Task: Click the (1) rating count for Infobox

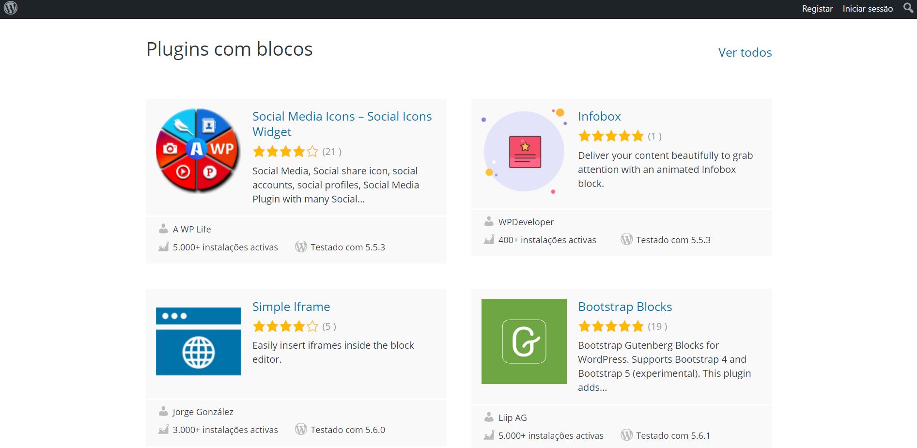Action: (x=654, y=136)
